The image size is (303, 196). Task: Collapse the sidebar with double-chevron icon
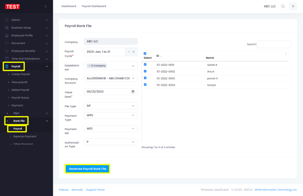[46, 6]
